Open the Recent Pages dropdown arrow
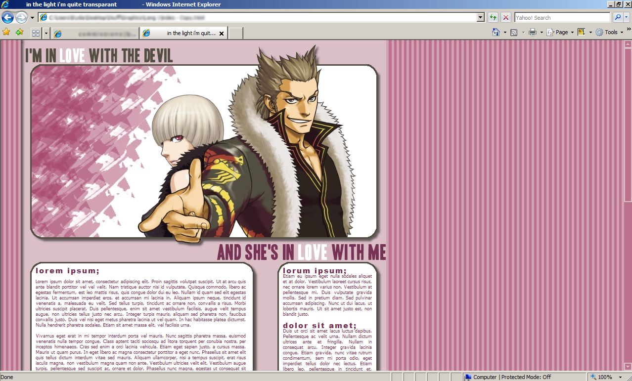Viewport: 632px width, 381px height. 32,18
